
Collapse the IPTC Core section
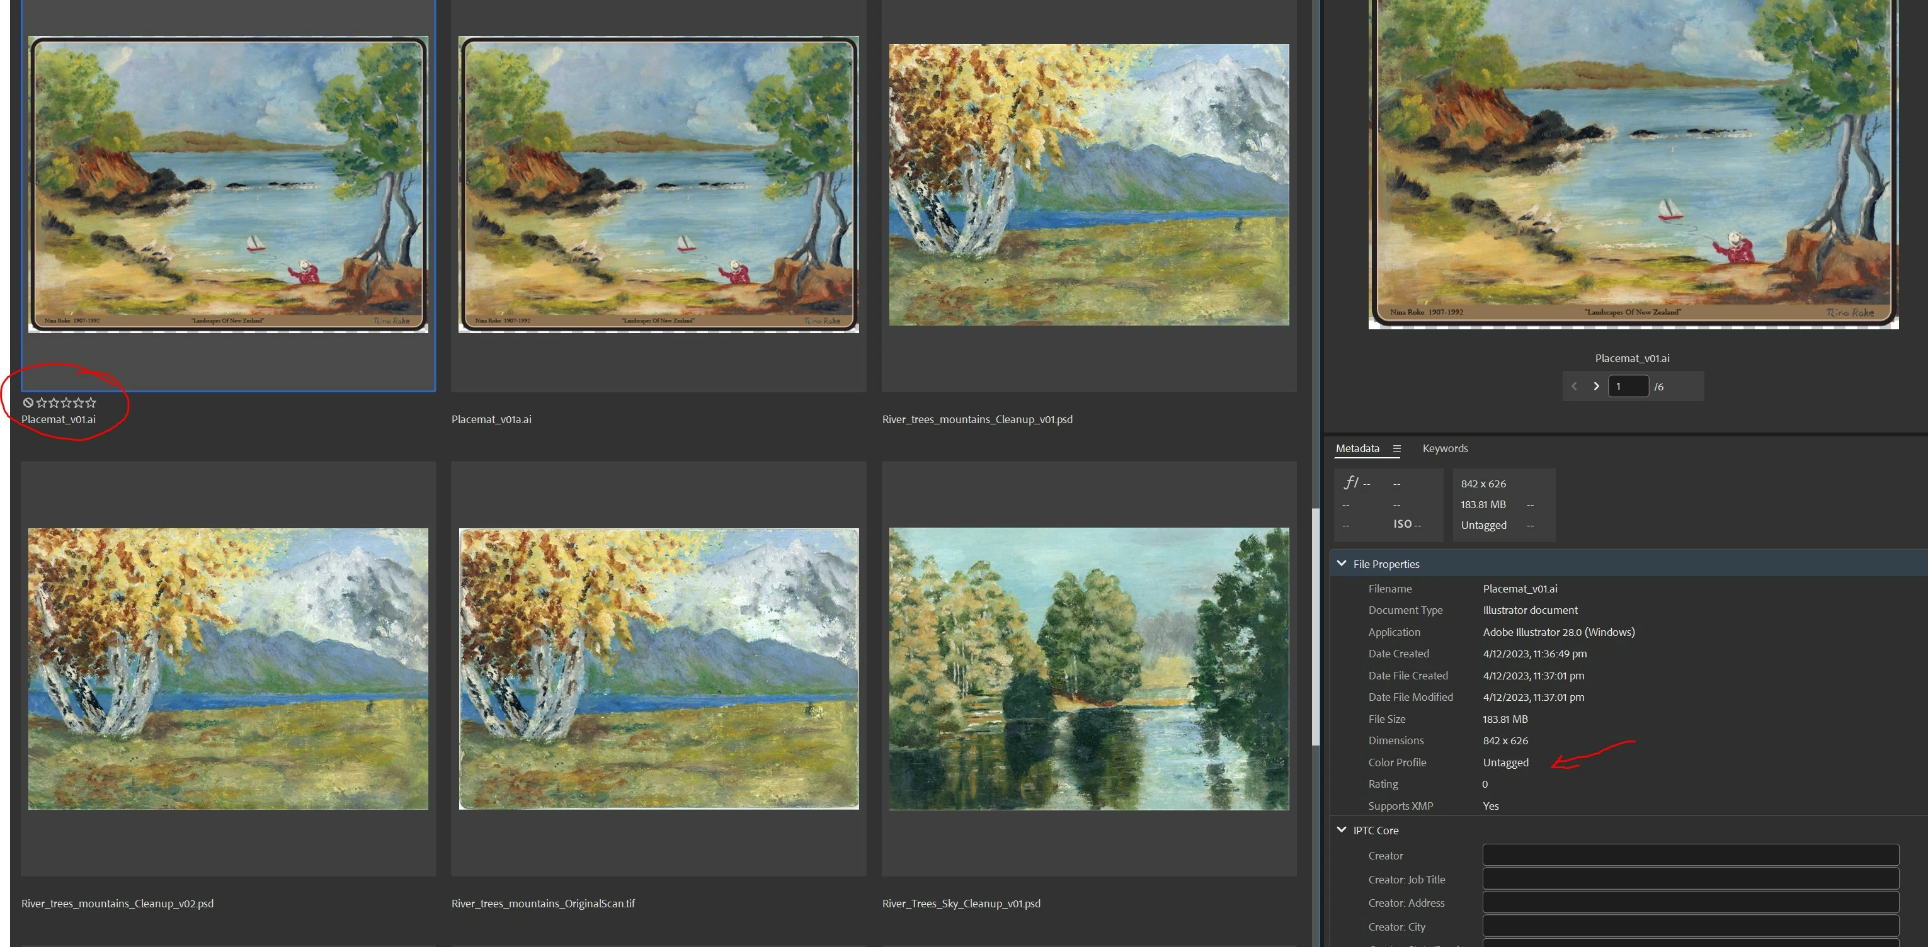pos(1342,829)
